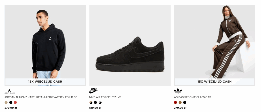Click JD Cash banner on Jordan hoodie
This screenshot has width=261, height=112.
pyautogui.click(x=45, y=82)
